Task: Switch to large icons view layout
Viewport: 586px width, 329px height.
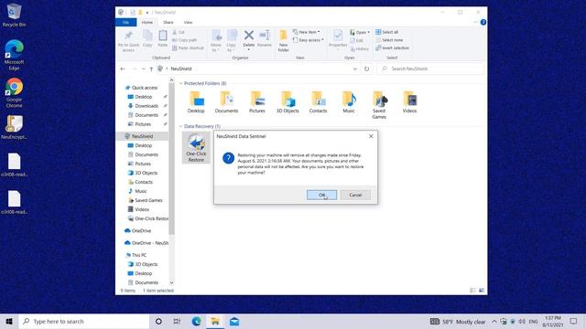Action: pos(482,291)
